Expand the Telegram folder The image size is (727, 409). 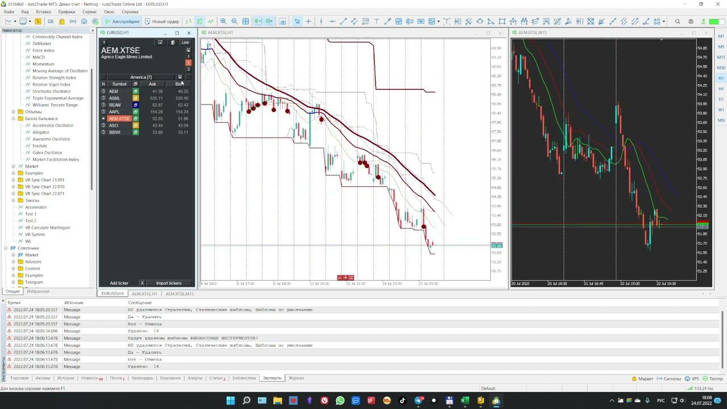[13, 282]
